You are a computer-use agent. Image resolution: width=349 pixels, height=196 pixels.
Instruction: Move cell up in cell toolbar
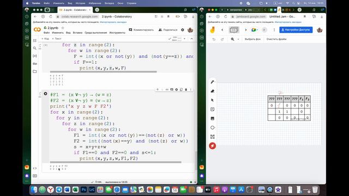158,89
